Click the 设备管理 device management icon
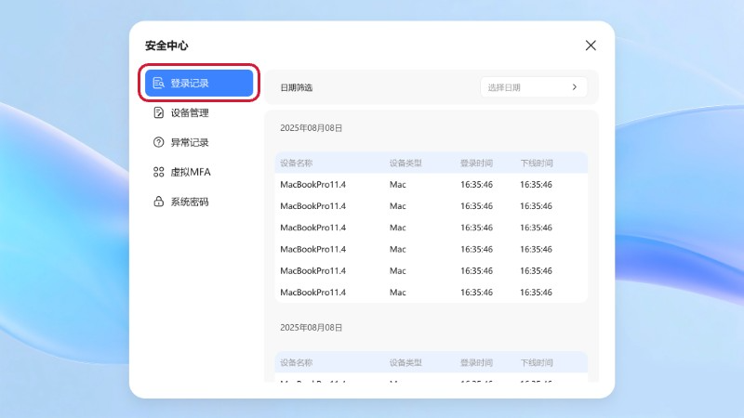The width and height of the screenshot is (744, 418). click(x=159, y=112)
